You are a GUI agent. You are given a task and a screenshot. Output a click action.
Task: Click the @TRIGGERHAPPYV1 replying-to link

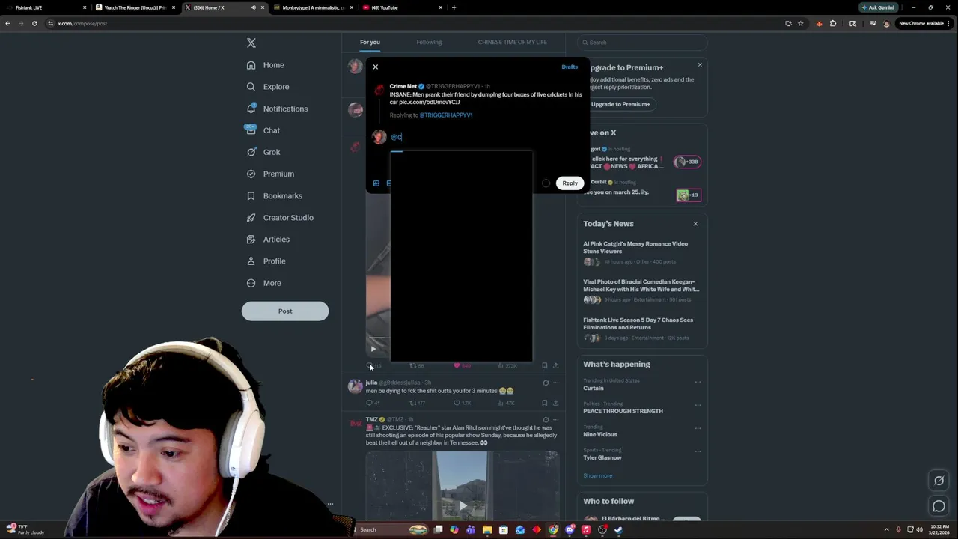point(446,115)
